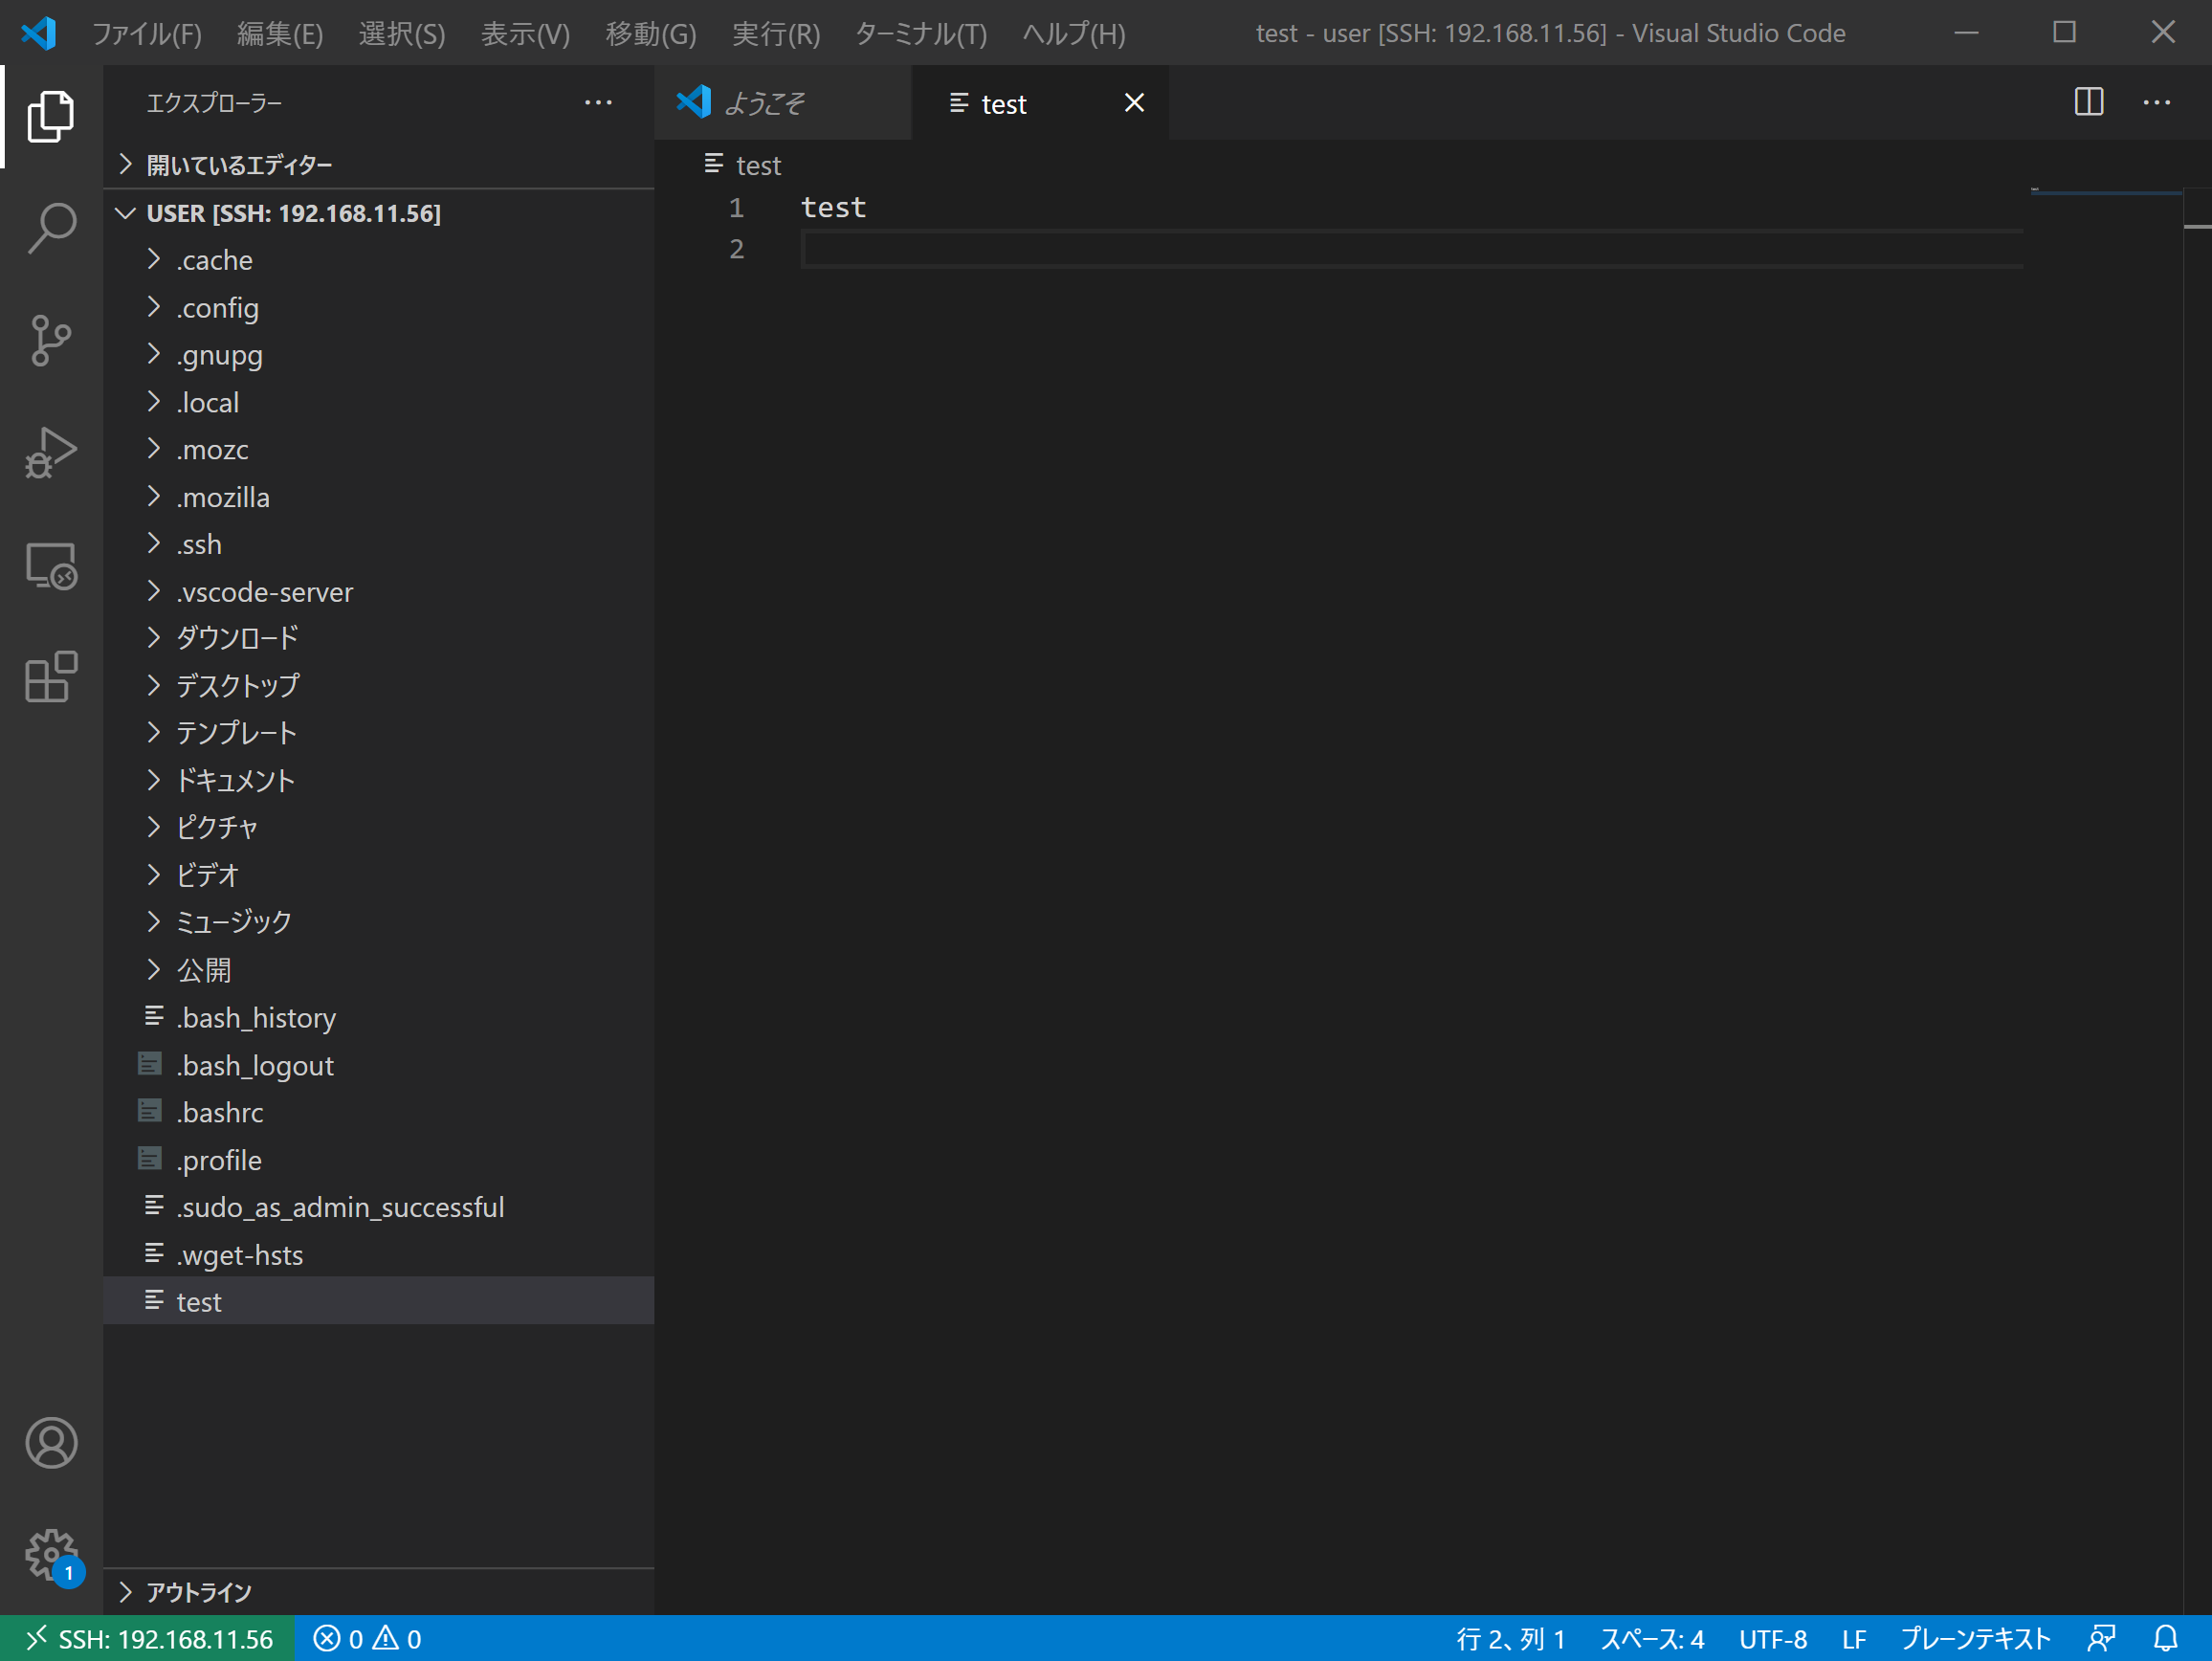Screen dimensions: 2212x1661
Task: Split the editor to the right
Action: click(2088, 102)
